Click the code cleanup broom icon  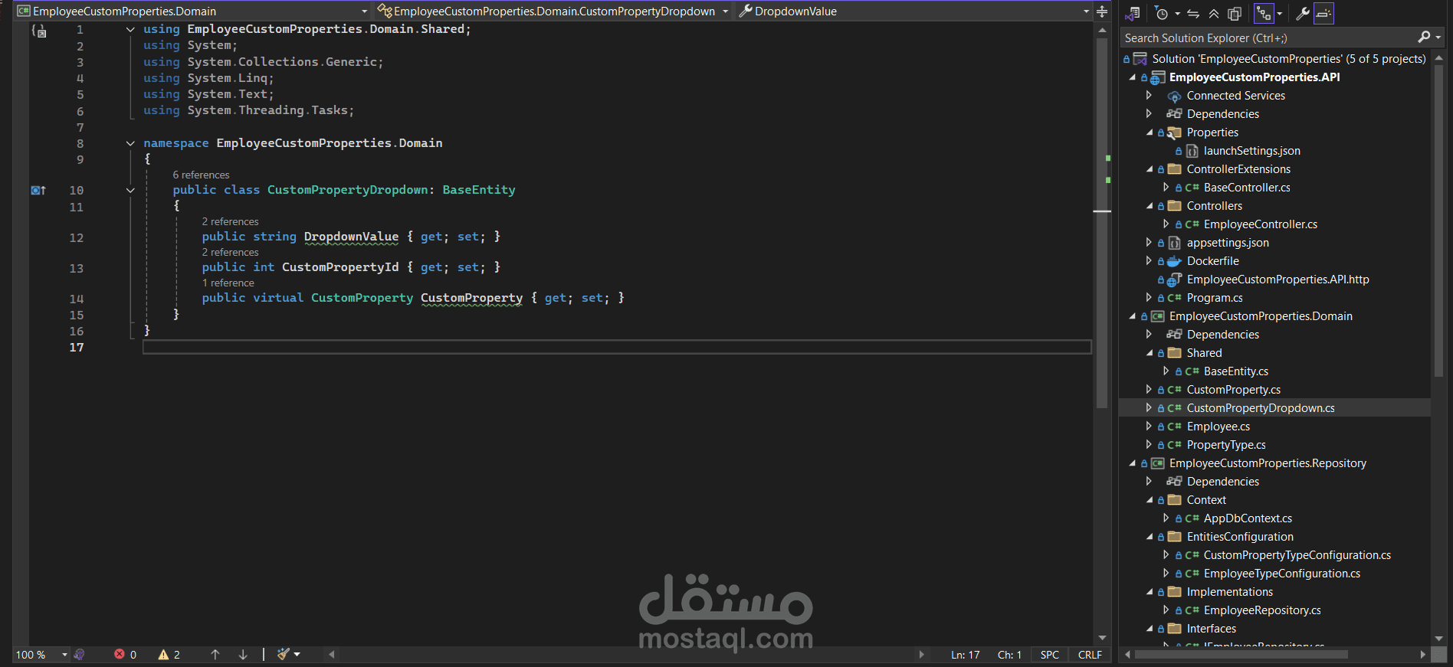click(x=283, y=654)
